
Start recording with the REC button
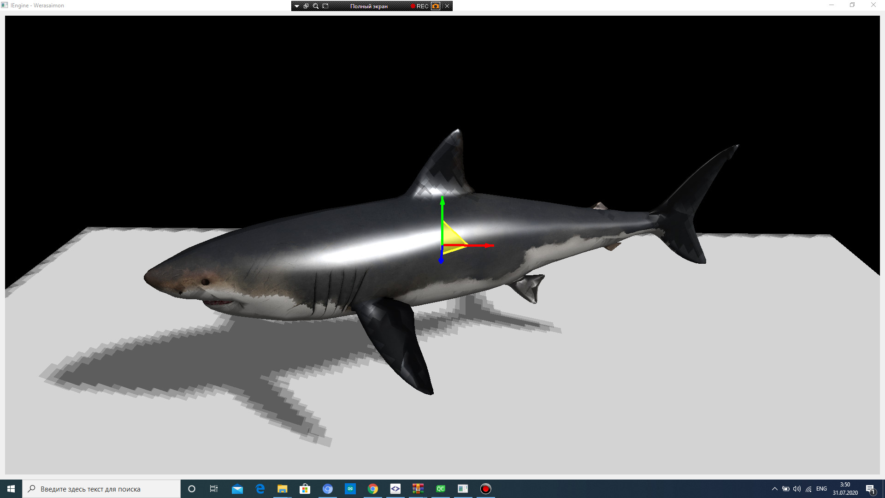(420, 6)
